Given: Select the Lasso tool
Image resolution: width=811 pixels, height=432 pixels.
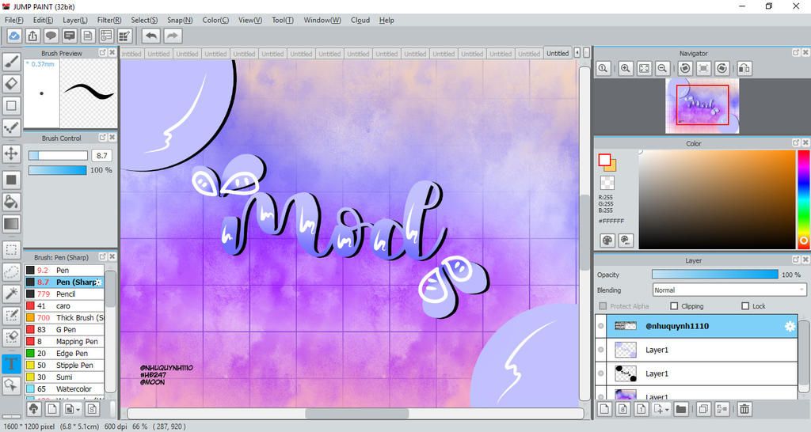Looking at the screenshot, I should coord(11,272).
